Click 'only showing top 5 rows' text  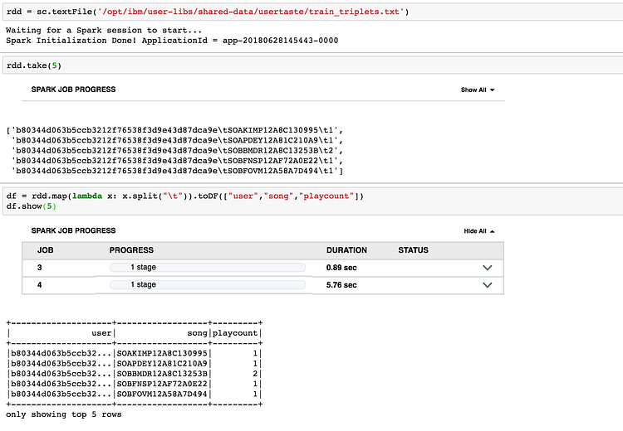click(x=64, y=414)
